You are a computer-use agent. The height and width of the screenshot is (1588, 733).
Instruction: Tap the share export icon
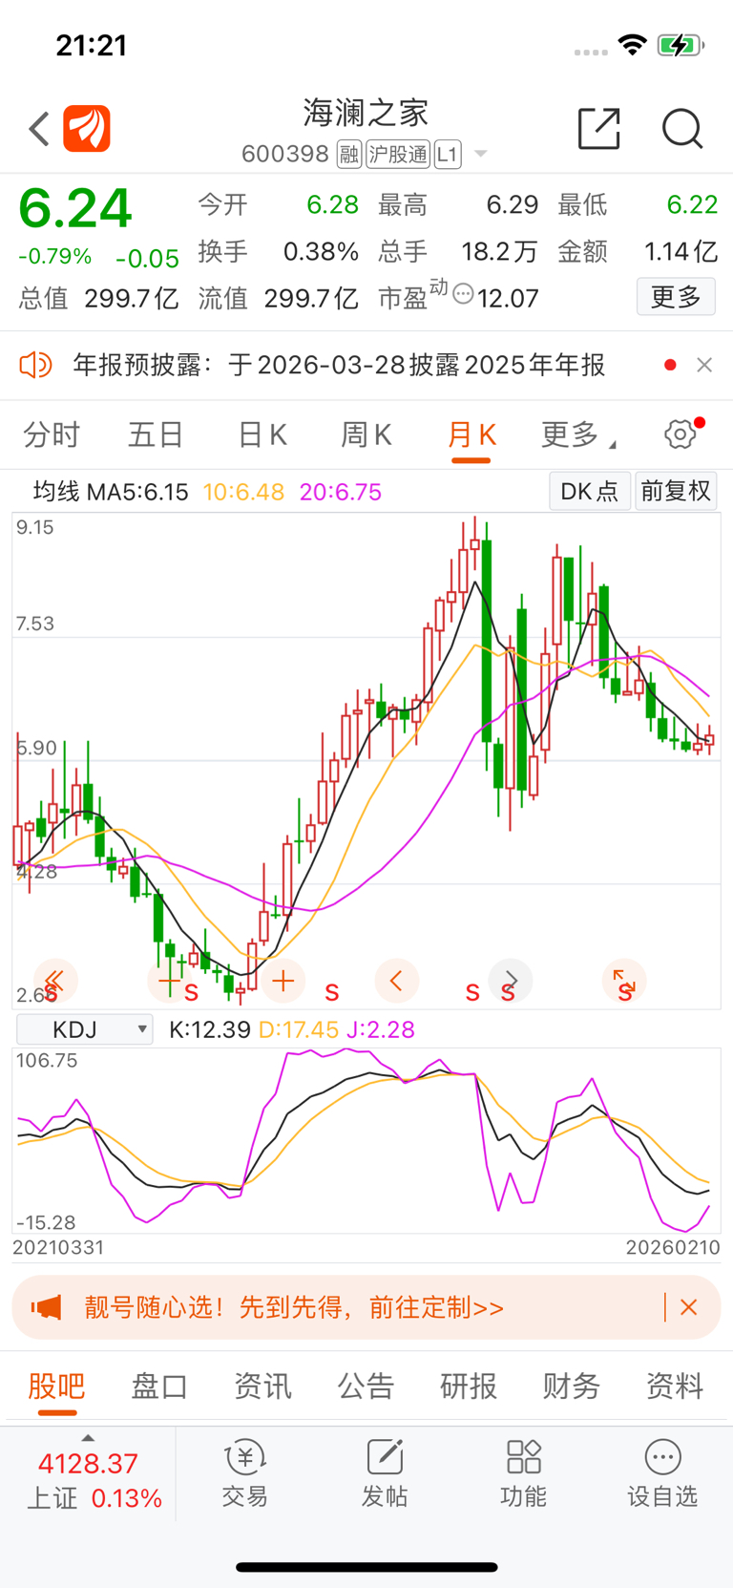(x=599, y=129)
